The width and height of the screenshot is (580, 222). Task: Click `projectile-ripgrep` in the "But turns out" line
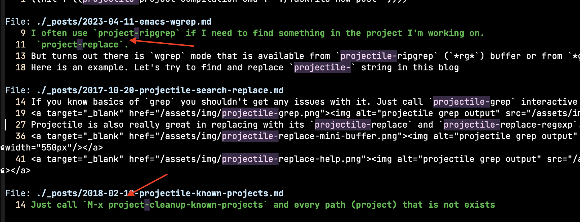click(387, 56)
